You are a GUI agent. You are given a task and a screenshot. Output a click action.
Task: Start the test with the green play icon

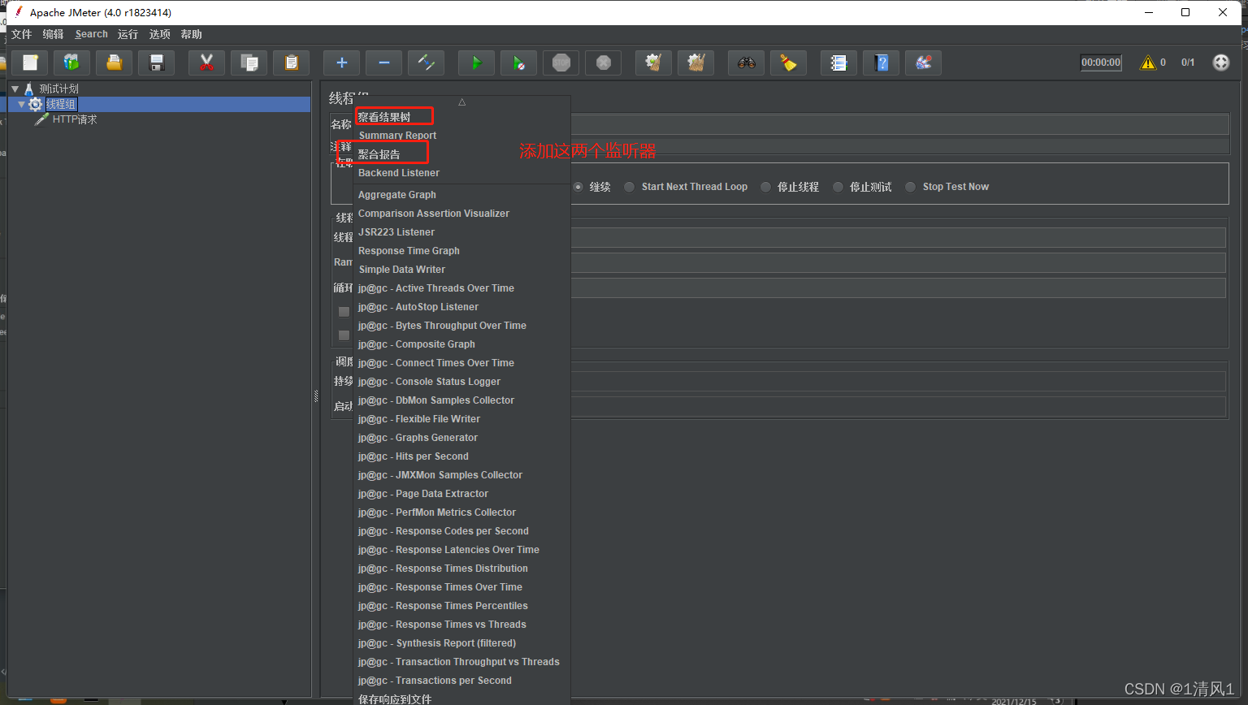pyautogui.click(x=477, y=63)
